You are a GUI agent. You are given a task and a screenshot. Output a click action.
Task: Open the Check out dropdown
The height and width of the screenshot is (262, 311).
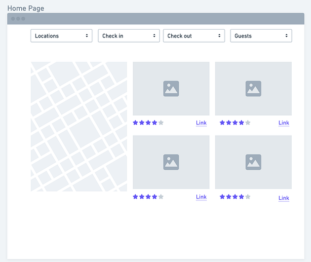tap(194, 36)
